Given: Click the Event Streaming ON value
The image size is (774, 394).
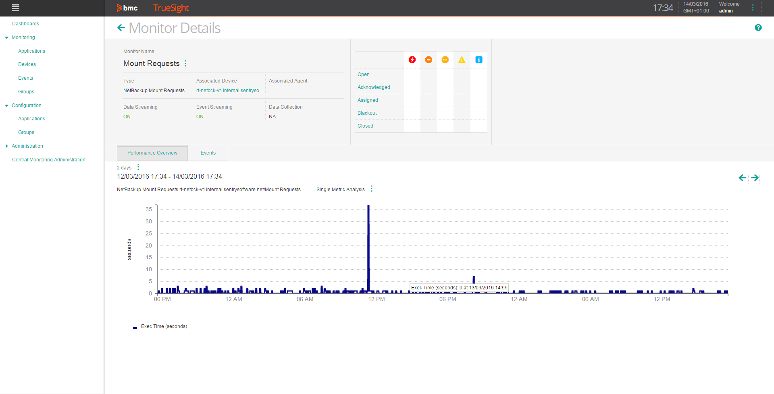Looking at the screenshot, I should [200, 117].
